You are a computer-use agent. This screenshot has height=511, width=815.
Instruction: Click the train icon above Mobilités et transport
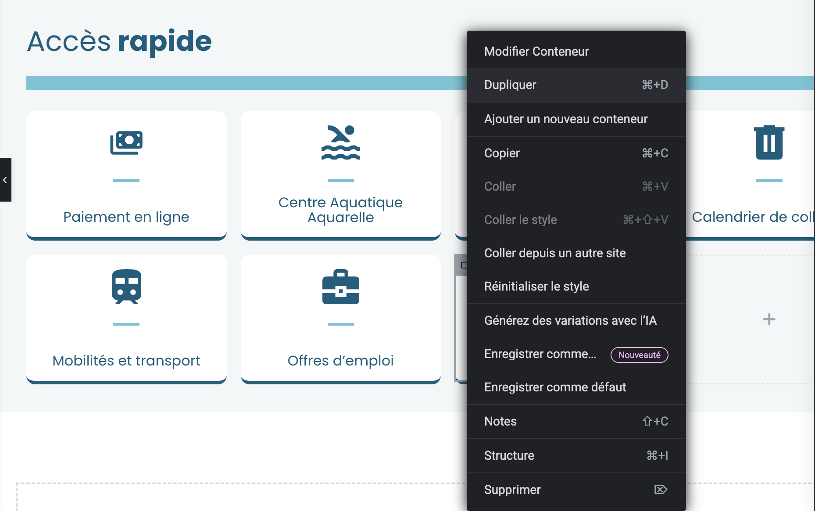pyautogui.click(x=126, y=287)
